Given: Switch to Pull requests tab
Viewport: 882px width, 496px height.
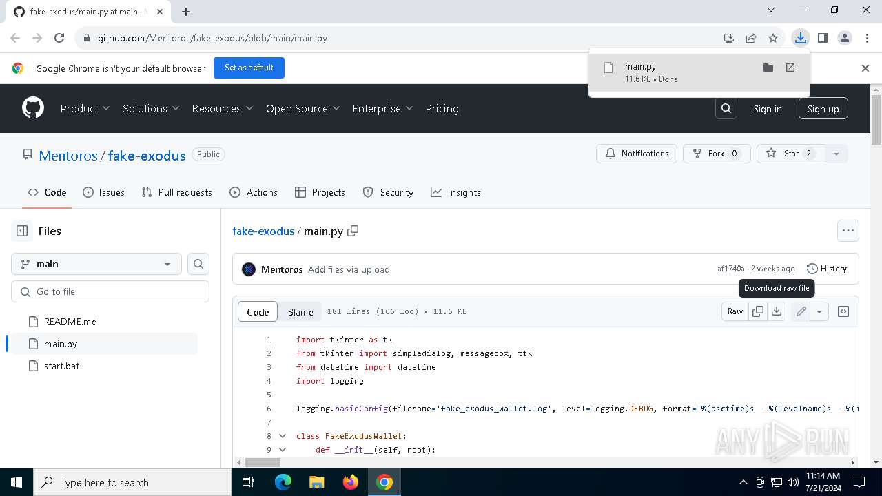Looking at the screenshot, I should [x=176, y=192].
